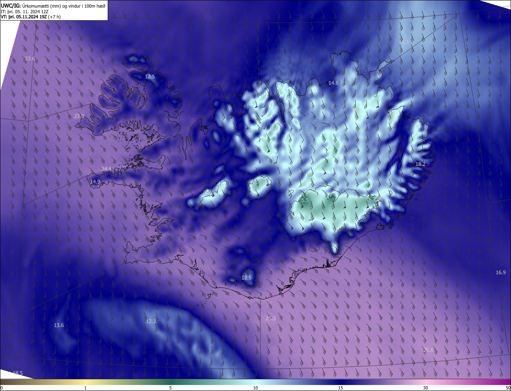The height and width of the screenshot is (391, 511).
Task: Click the '0' tick on the color scale
Action: [2, 388]
